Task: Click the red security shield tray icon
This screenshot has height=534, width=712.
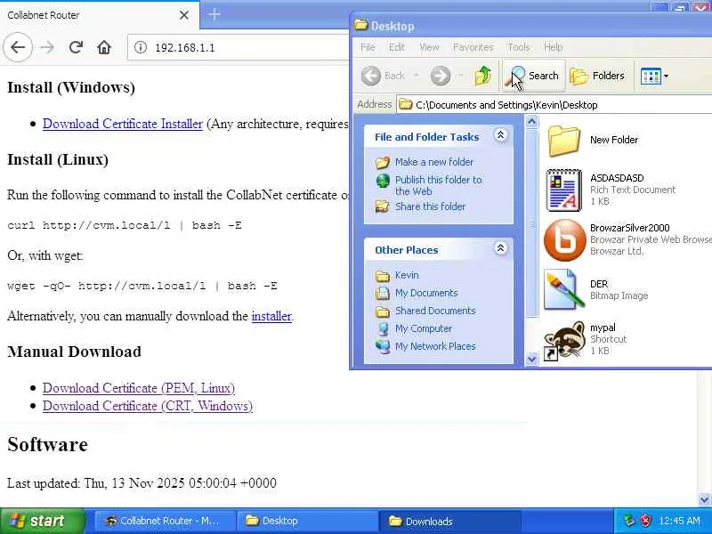Action: [x=646, y=521]
